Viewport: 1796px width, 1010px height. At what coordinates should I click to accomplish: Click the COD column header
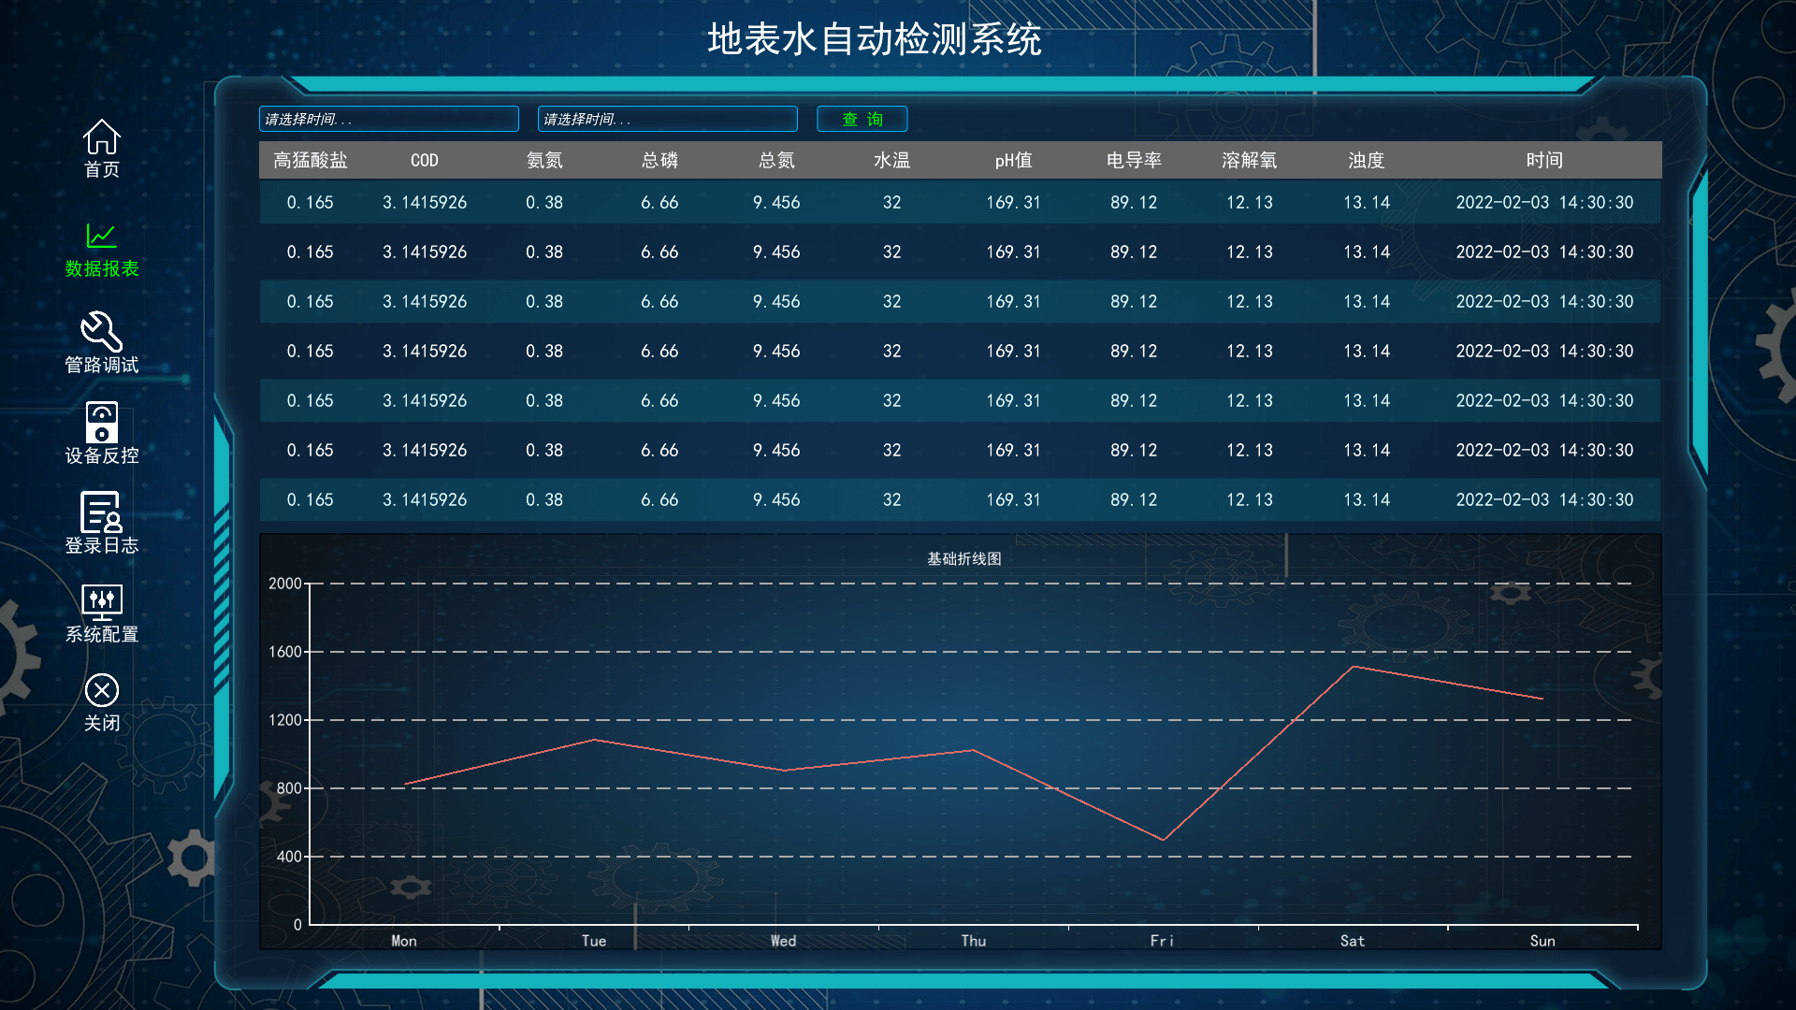tap(425, 160)
